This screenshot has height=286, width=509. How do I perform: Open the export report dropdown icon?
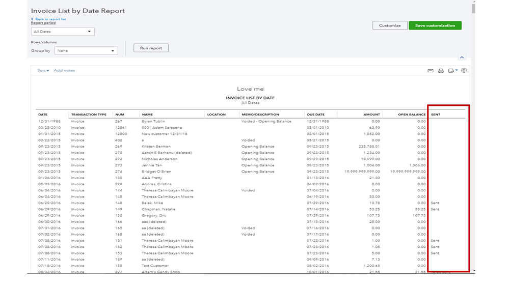pos(453,71)
